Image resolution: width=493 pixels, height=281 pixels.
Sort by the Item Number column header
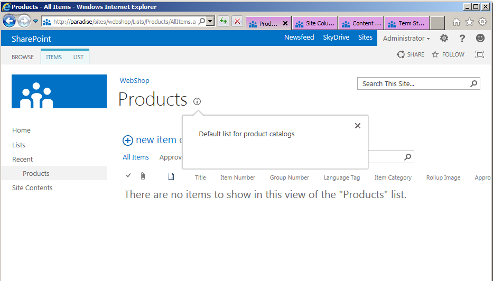tap(238, 177)
